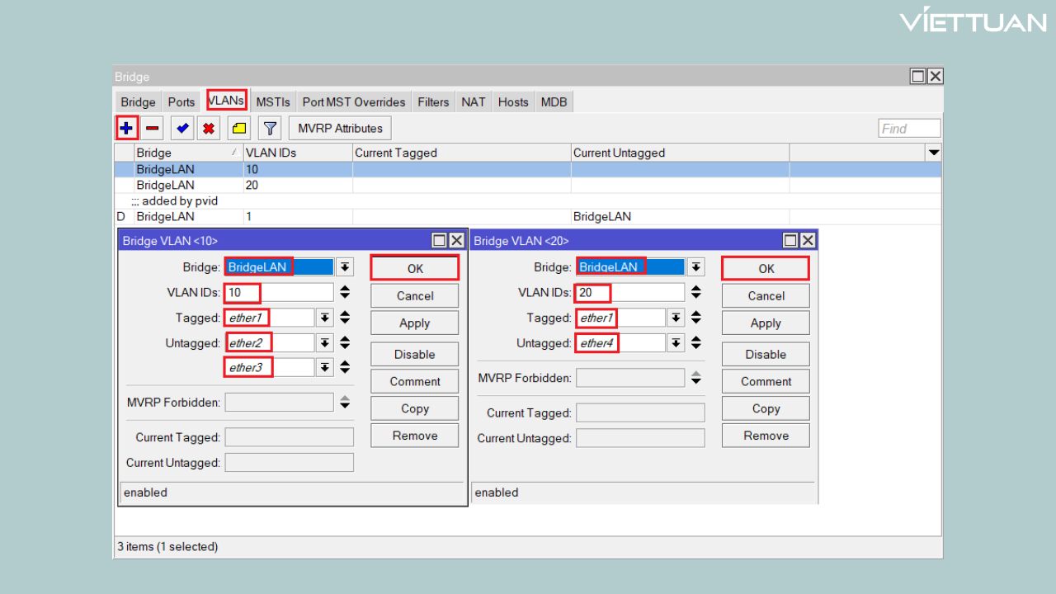This screenshot has width=1056, height=594.
Task: Click the yellow comment note icon
Action: [239, 129]
